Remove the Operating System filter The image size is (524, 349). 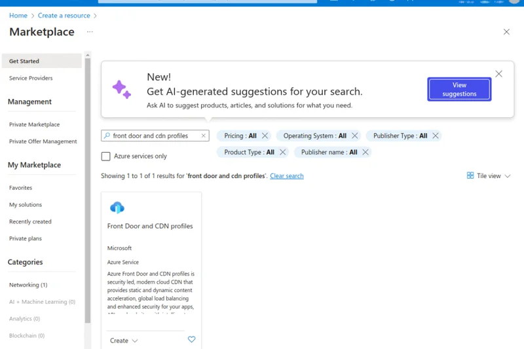pos(354,136)
